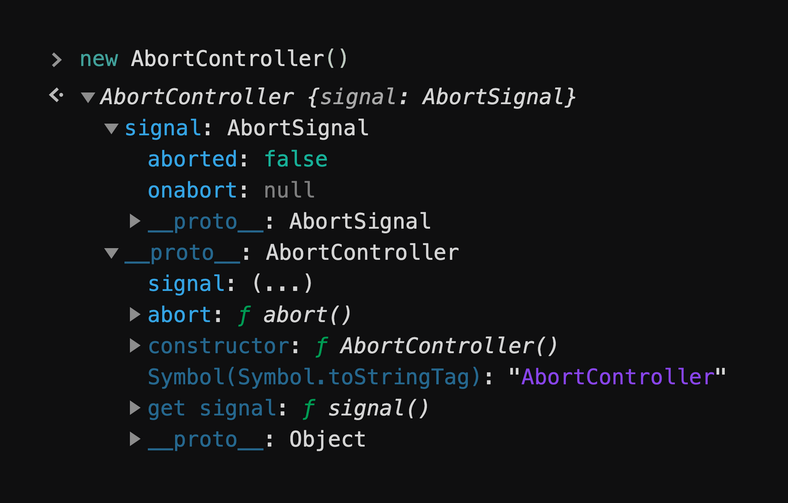
Task: Expand the __proto__: Object arrow
Action: pyautogui.click(x=135, y=439)
